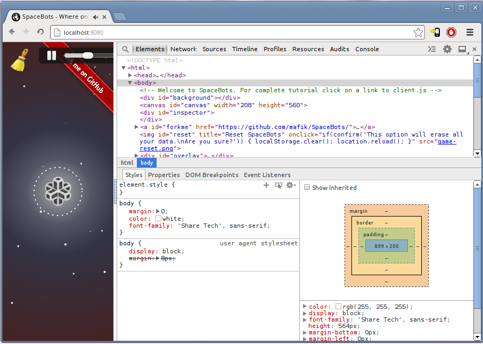Switch to the Network panel
Viewport: 483px width, 344px height.
click(x=183, y=49)
